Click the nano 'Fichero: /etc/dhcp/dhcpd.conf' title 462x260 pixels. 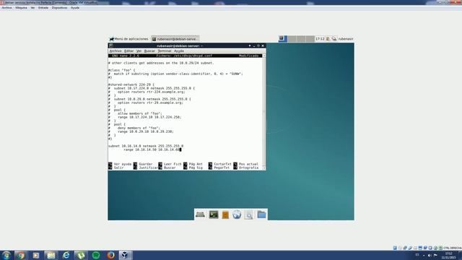click(x=184, y=56)
